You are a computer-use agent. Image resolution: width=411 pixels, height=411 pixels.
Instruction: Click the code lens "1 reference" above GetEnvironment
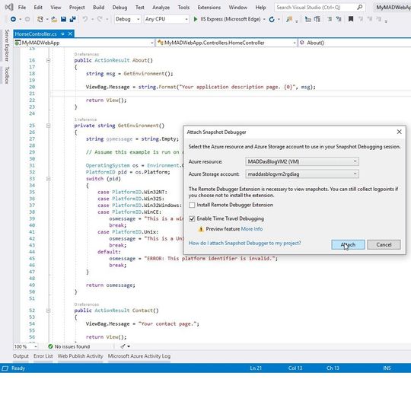point(85,119)
